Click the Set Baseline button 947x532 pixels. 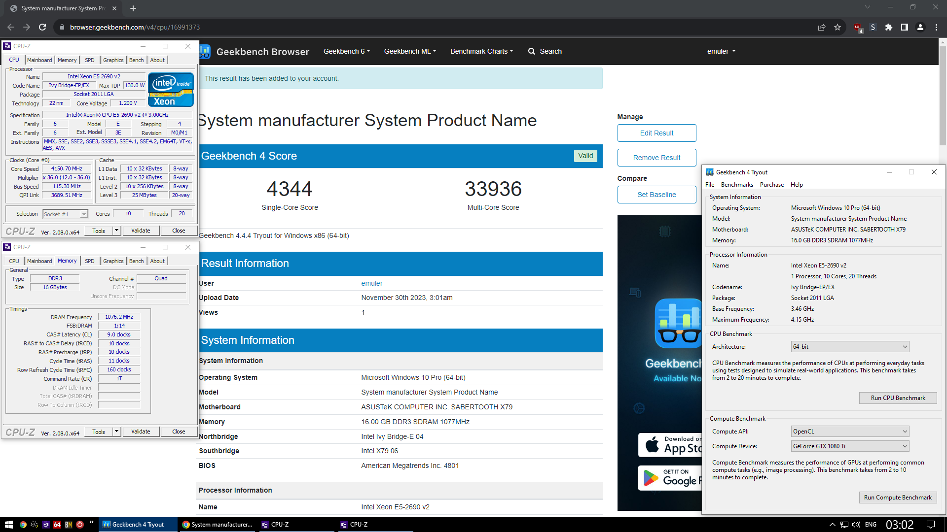(656, 195)
